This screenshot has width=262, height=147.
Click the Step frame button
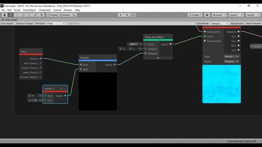tap(133, 15)
